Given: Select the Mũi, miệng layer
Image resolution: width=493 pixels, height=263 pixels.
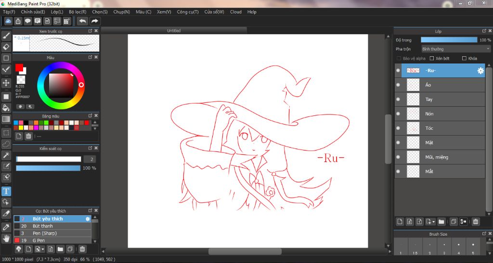Looking at the screenshot, I should pos(440,157).
